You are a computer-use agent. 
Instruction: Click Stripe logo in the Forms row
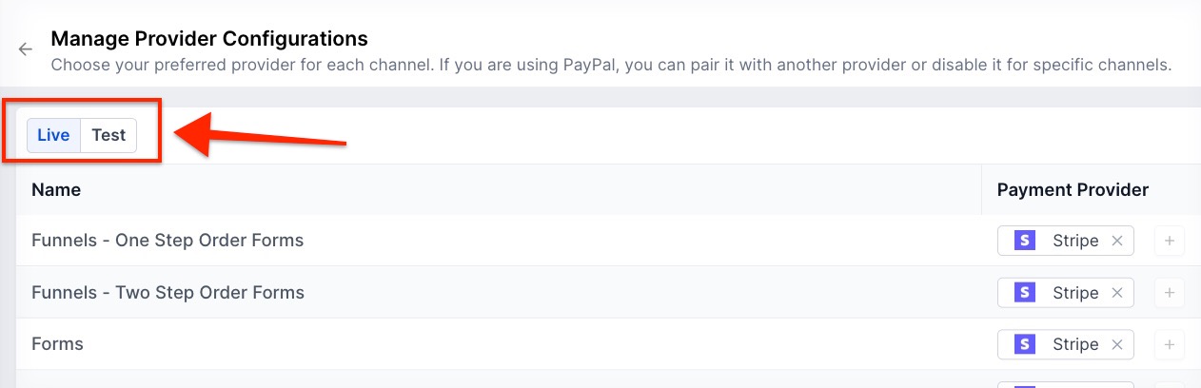click(x=1024, y=344)
